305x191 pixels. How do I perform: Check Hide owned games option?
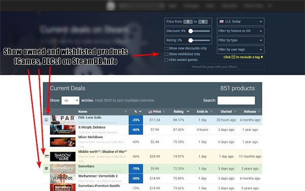click(x=166, y=60)
